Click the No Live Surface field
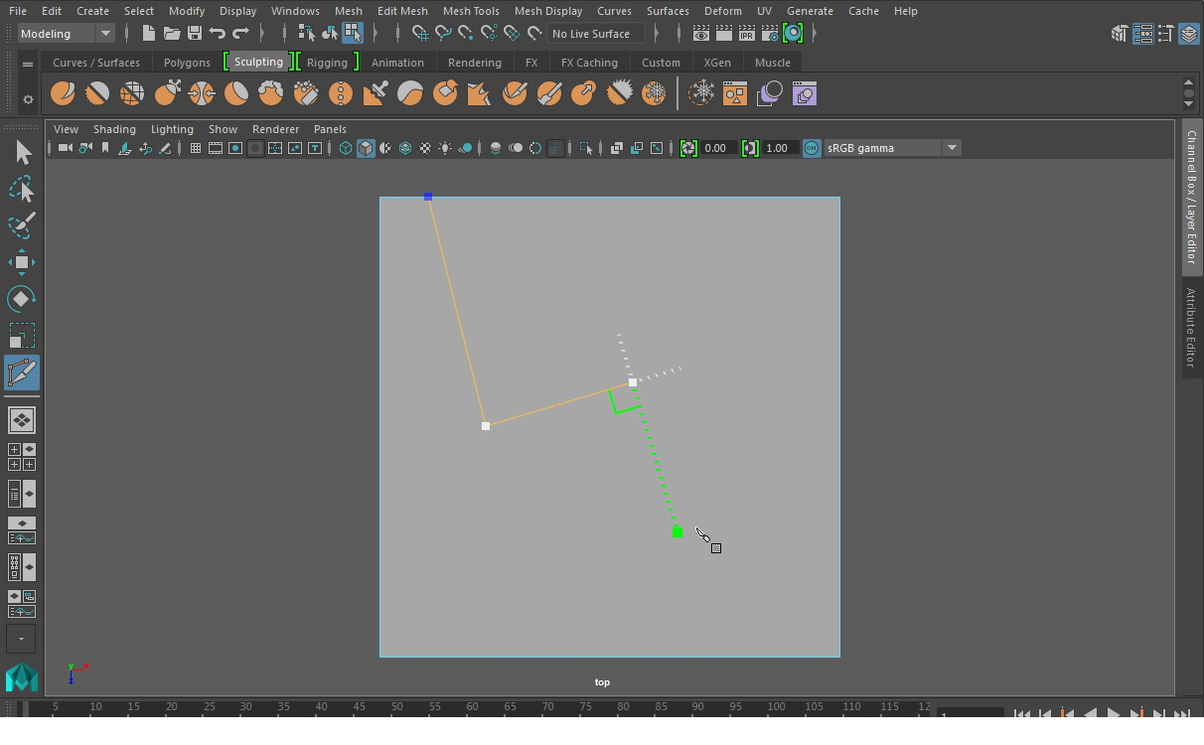 tap(595, 34)
